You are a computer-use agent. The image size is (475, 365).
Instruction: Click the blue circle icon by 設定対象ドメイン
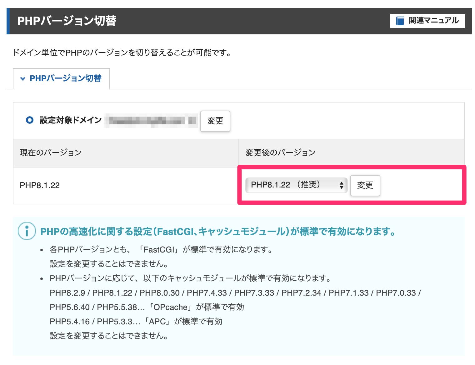click(x=30, y=120)
